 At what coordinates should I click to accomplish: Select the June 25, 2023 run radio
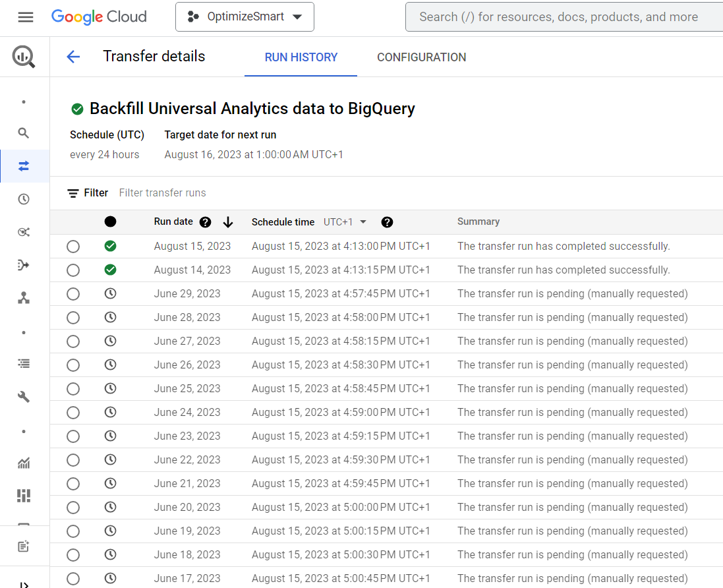click(x=73, y=389)
